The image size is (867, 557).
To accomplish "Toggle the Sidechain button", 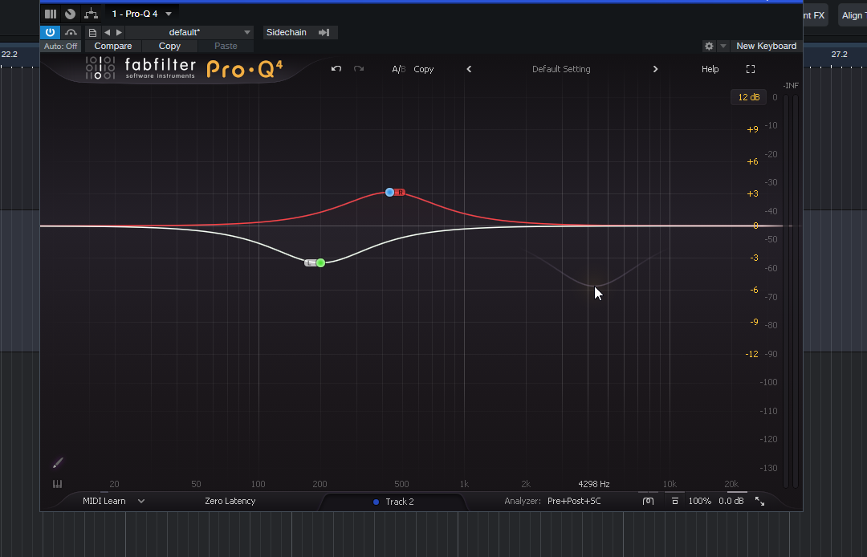I will [x=287, y=32].
